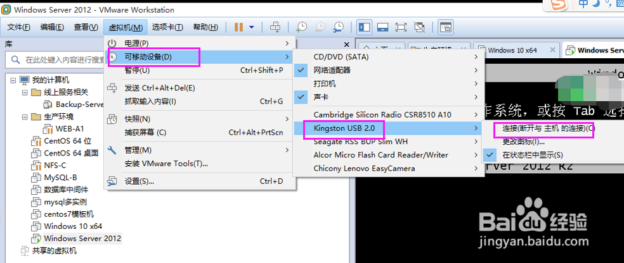Click 安装 VMware Tools(T)... entry
Screen dimensions: 624x263
200,164
